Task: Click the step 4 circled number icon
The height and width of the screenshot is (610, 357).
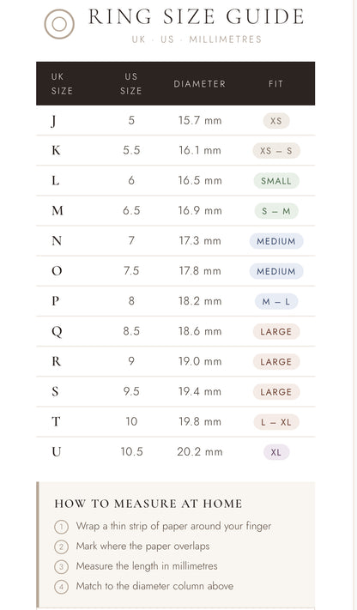Action: tap(61, 587)
